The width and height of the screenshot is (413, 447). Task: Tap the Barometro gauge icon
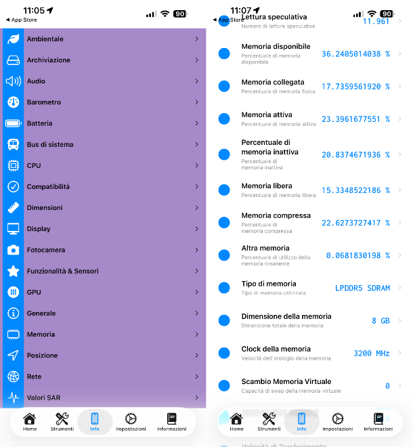[13, 102]
